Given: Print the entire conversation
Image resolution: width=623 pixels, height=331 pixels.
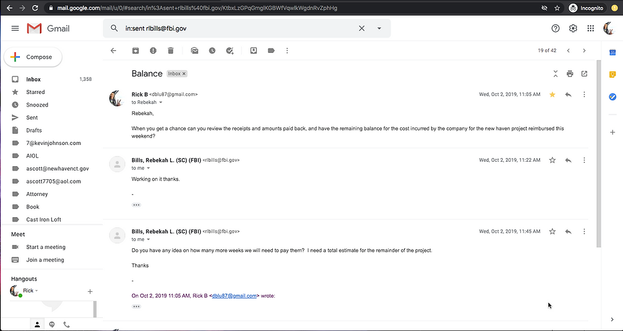Looking at the screenshot, I should click(570, 74).
